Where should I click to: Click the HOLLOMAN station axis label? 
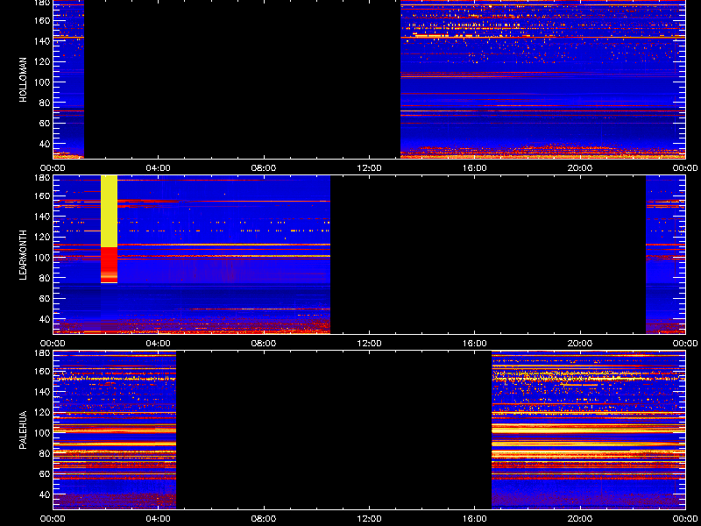[23, 80]
